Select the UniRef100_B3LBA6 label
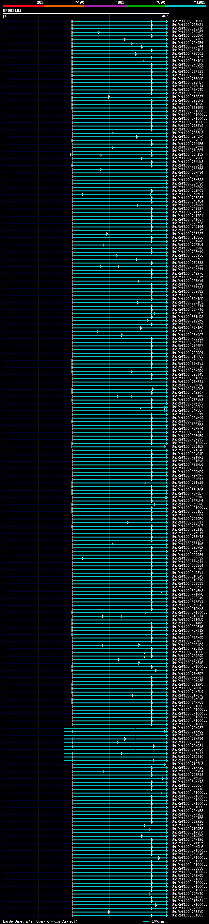Viewport: 209px width, 924px height. point(187,490)
